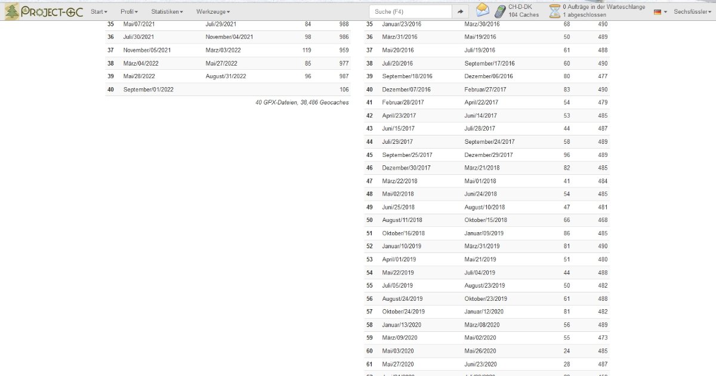Select the date Juli/30/2021
Viewport: 716px width, 376px height.
pyautogui.click(x=138, y=37)
